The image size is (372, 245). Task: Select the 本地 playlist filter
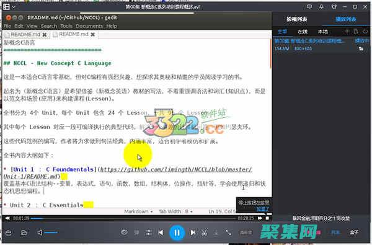[322, 32]
